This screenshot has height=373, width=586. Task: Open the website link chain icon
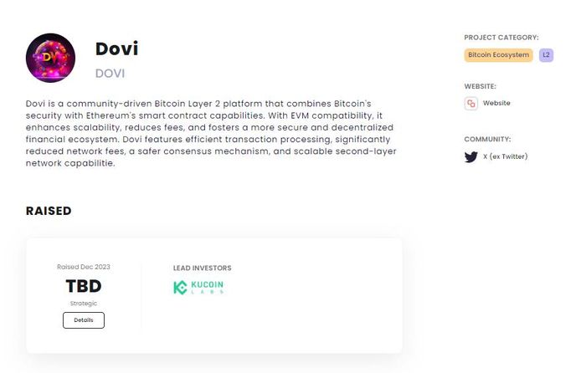[470, 104]
